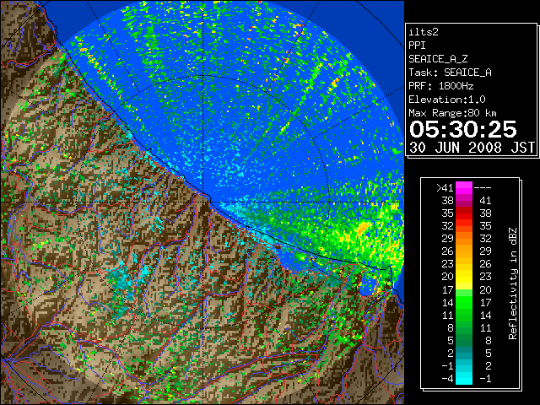Click the '-4' legend label
The height and width of the screenshot is (405, 540).
(x=447, y=379)
